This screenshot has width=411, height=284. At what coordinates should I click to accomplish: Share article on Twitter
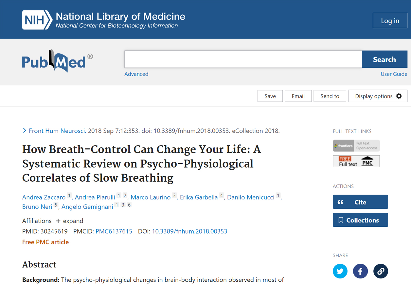(340, 271)
